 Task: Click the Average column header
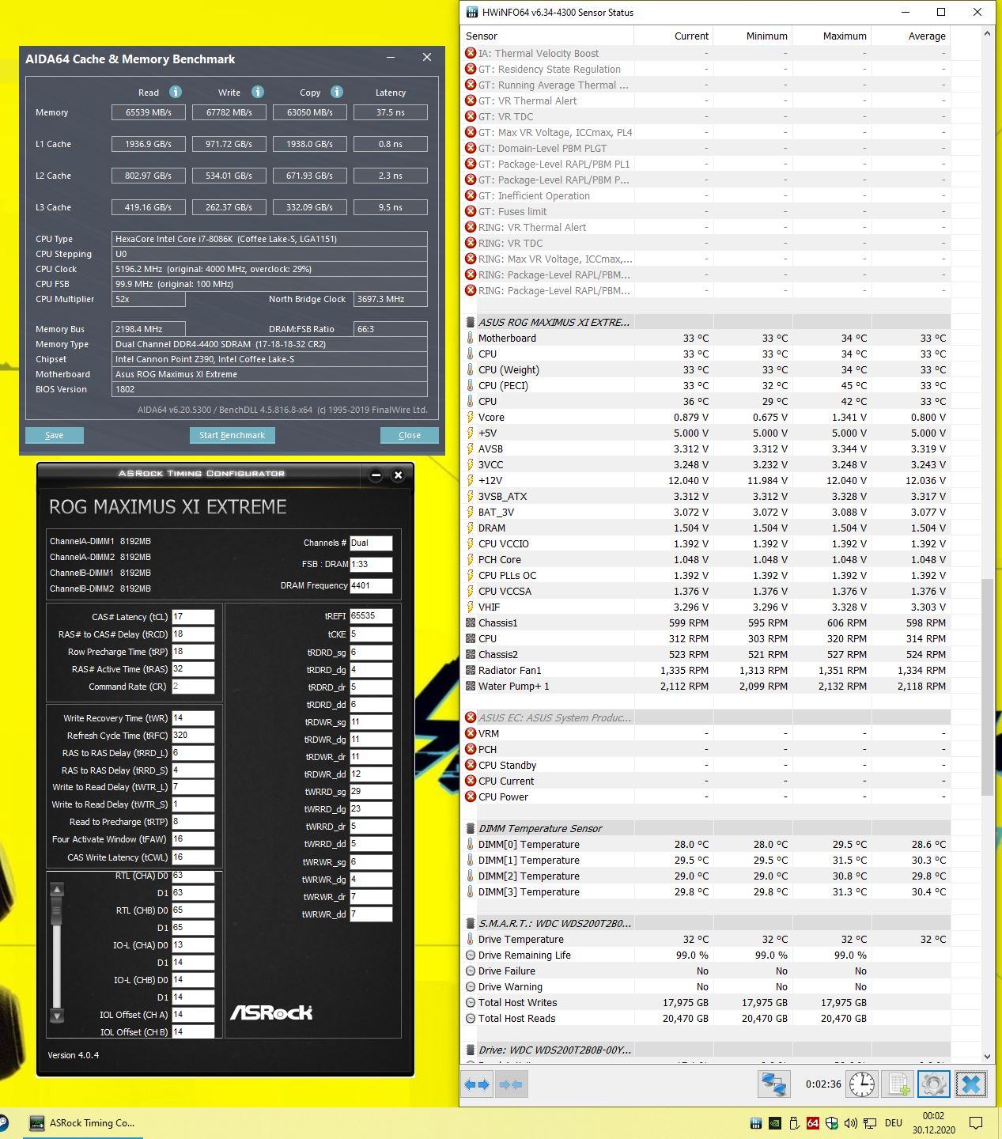coord(911,36)
